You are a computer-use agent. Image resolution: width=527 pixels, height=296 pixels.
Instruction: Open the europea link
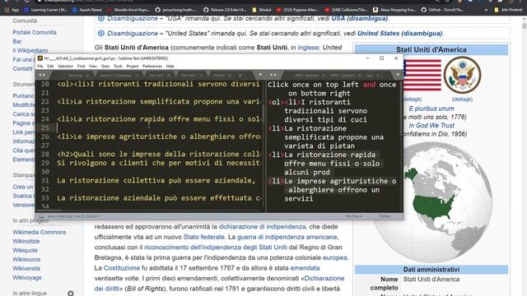click(335, 257)
